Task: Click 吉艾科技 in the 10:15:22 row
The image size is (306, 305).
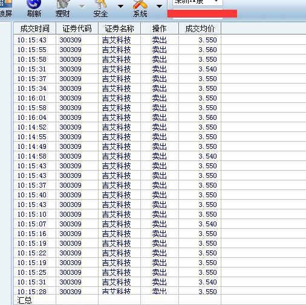Action: click(x=116, y=253)
